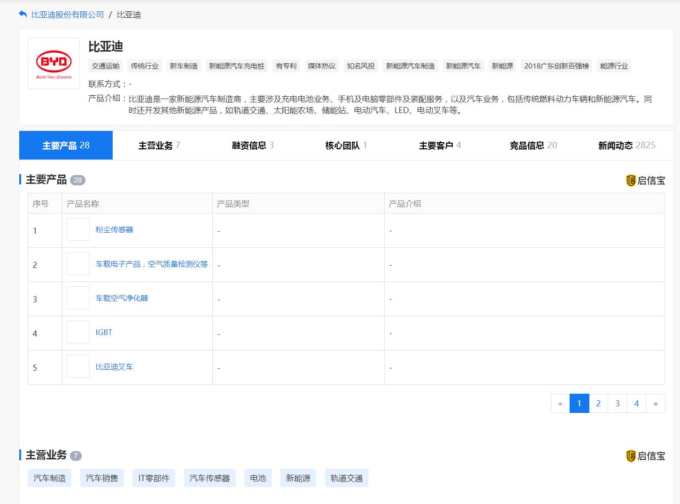Screen dimensions: 680x504
Task: Open the 粉尘传感器 product thumbnail
Action: [78, 229]
